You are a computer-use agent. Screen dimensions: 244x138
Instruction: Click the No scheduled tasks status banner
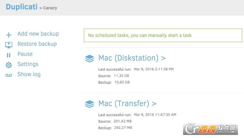(163, 35)
